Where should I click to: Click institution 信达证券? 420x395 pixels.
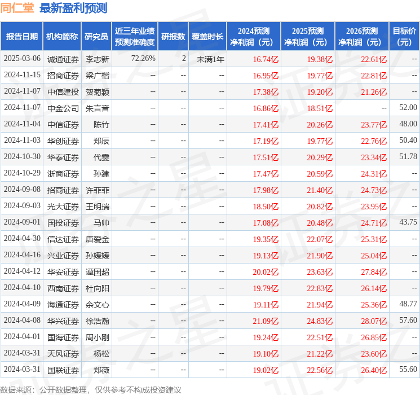pos(63,239)
